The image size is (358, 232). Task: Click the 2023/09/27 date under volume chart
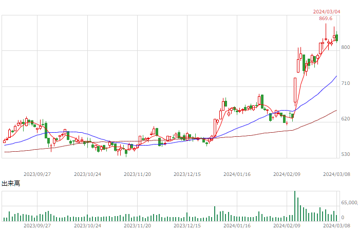(x=37, y=226)
